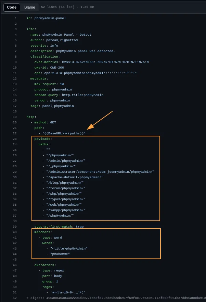
Task: Select line number 19 in the gutter
Action: 15,117
